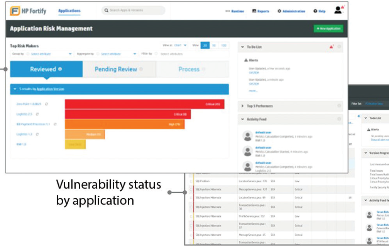Click the info circle in Activity Feed header
Image resolution: width=389 pixels, height=246 pixels.
339,119
